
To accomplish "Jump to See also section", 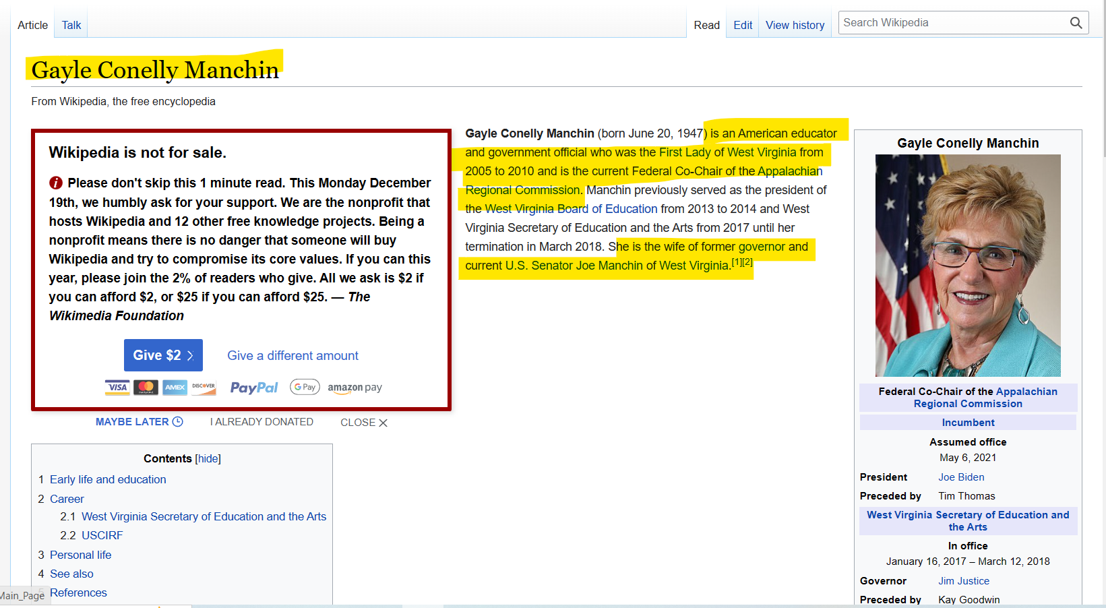I will (x=71, y=574).
